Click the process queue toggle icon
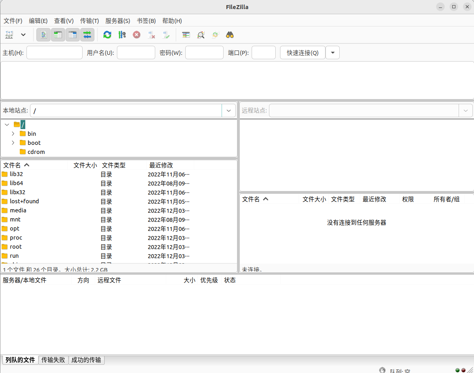This screenshot has width=474, height=373. coord(122,35)
